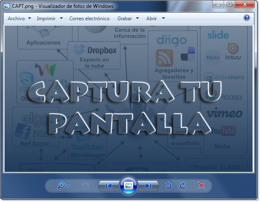Open the blue Help question mark

247,18
